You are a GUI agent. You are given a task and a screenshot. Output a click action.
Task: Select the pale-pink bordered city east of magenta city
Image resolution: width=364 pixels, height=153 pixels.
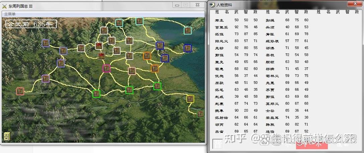coord(132,71)
